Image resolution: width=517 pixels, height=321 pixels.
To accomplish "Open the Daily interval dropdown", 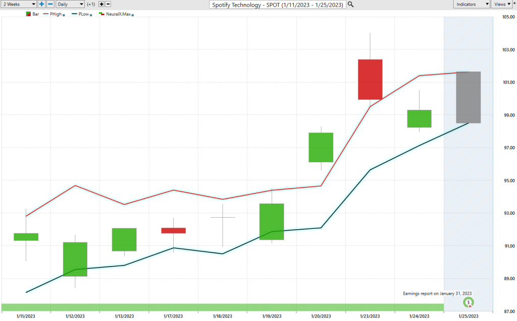I will [70, 4].
